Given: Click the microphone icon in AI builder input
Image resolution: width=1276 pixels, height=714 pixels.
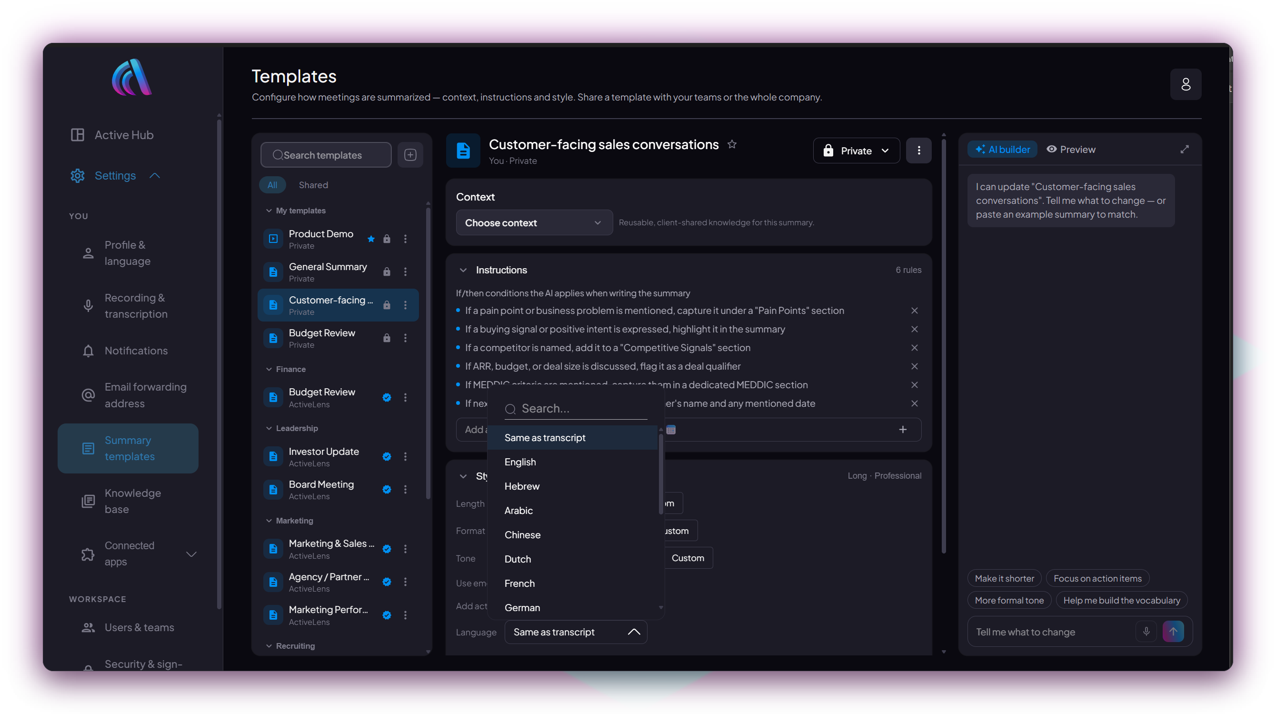Looking at the screenshot, I should pyautogui.click(x=1146, y=632).
